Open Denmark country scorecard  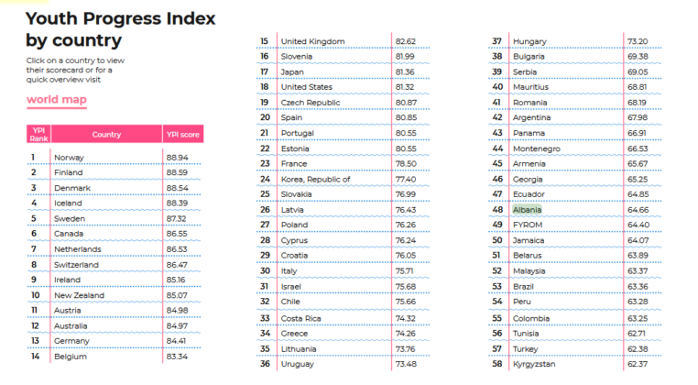(72, 188)
